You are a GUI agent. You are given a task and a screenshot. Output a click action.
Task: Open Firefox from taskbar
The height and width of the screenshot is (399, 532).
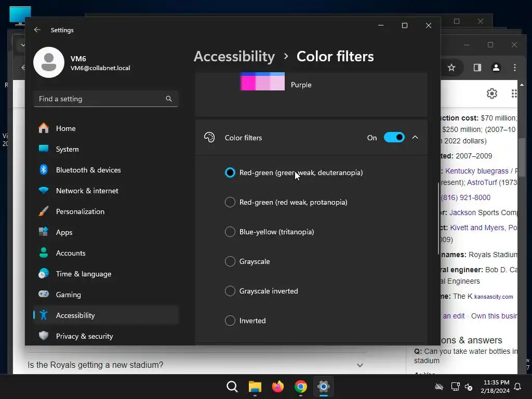point(278,387)
